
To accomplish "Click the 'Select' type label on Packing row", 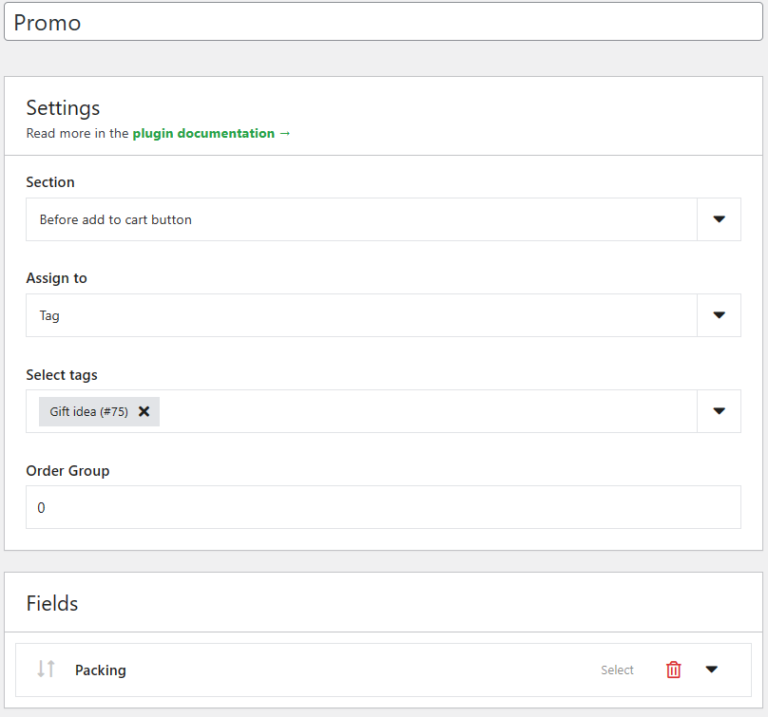I will coord(617,670).
